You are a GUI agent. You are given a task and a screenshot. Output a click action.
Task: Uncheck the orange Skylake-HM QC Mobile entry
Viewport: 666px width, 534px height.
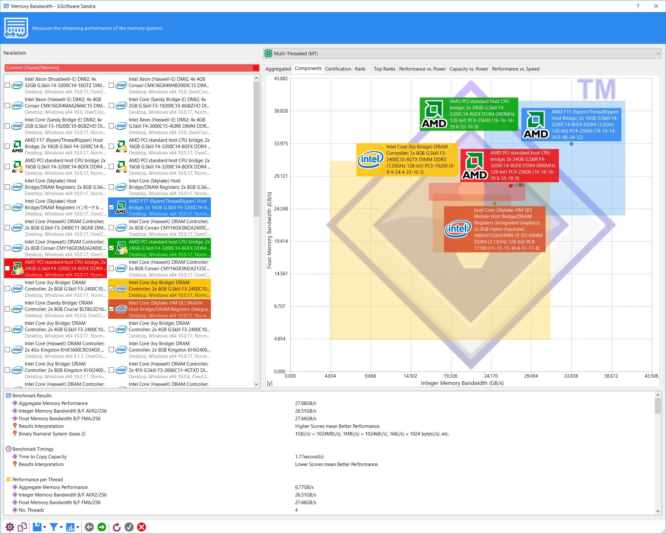click(x=111, y=309)
